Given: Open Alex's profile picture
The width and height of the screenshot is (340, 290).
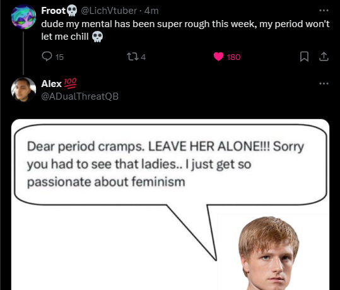Looking at the screenshot, I should coord(23,90).
